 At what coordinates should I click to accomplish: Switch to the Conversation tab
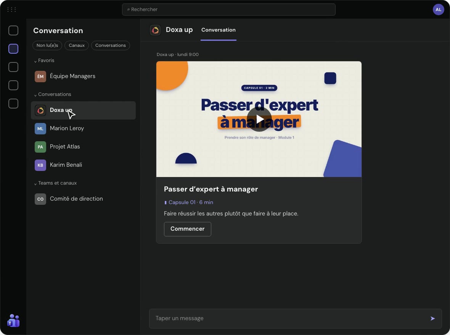pyautogui.click(x=219, y=30)
